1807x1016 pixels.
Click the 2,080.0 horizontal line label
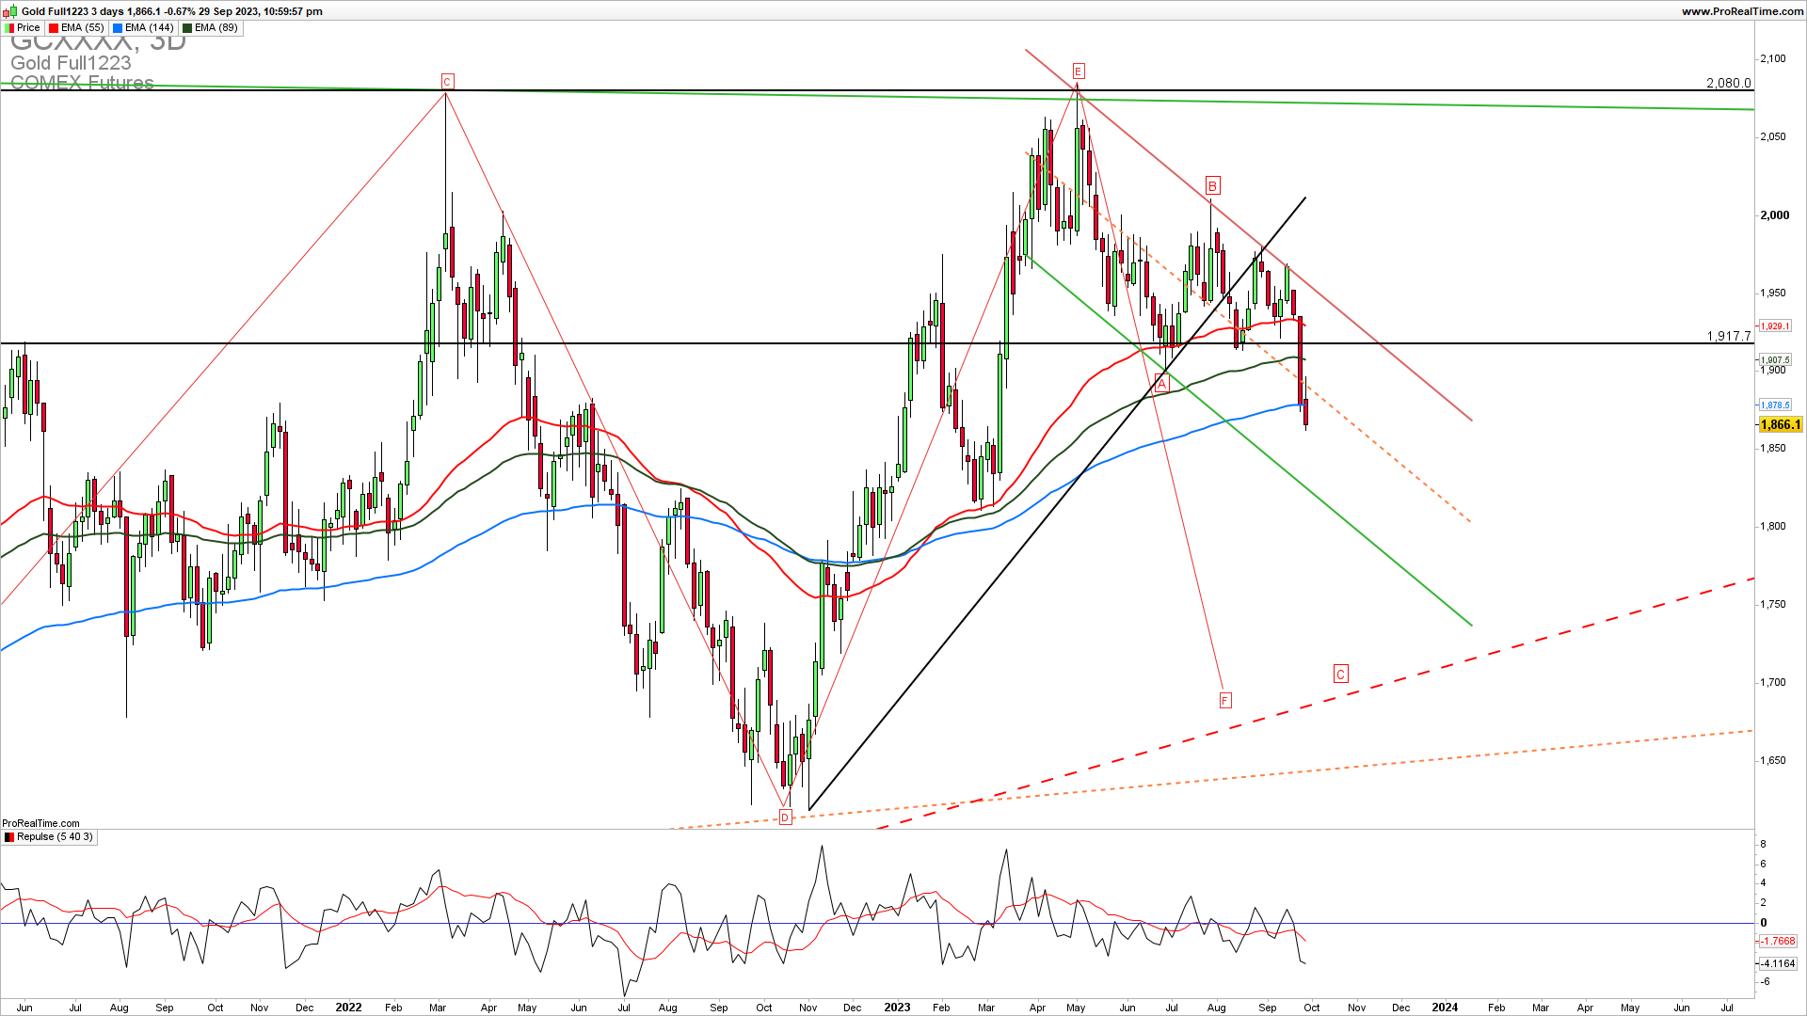click(1729, 83)
